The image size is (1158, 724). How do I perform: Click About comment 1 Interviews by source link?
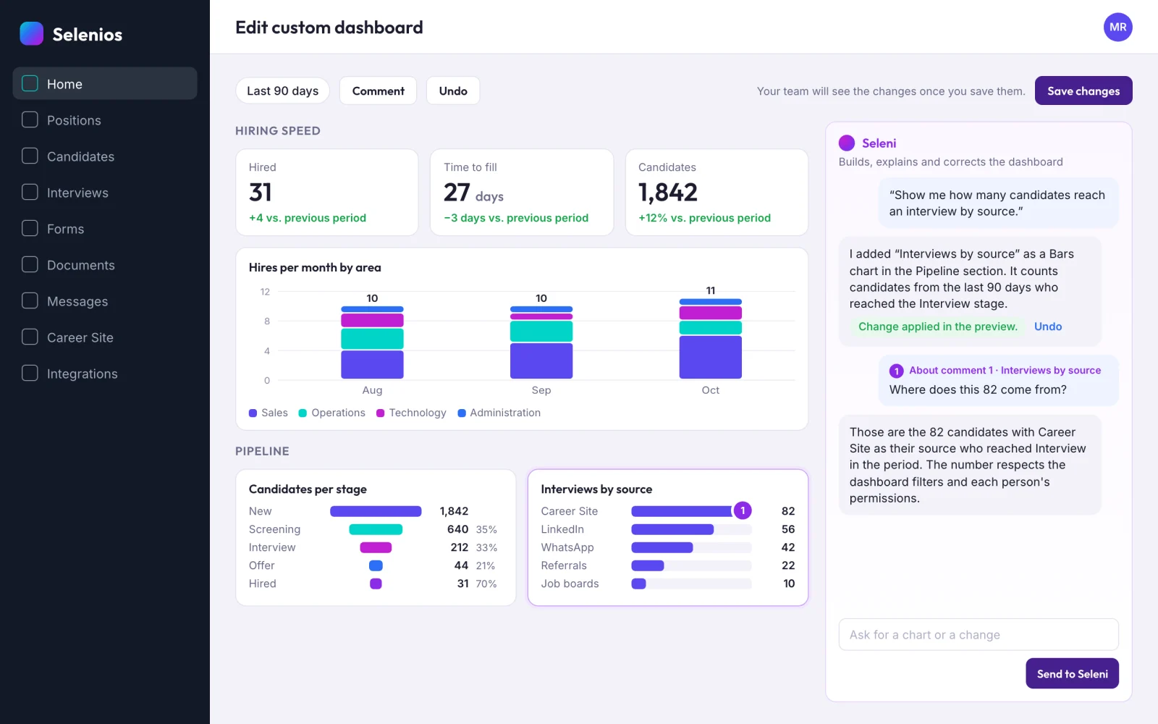coord(1005,370)
